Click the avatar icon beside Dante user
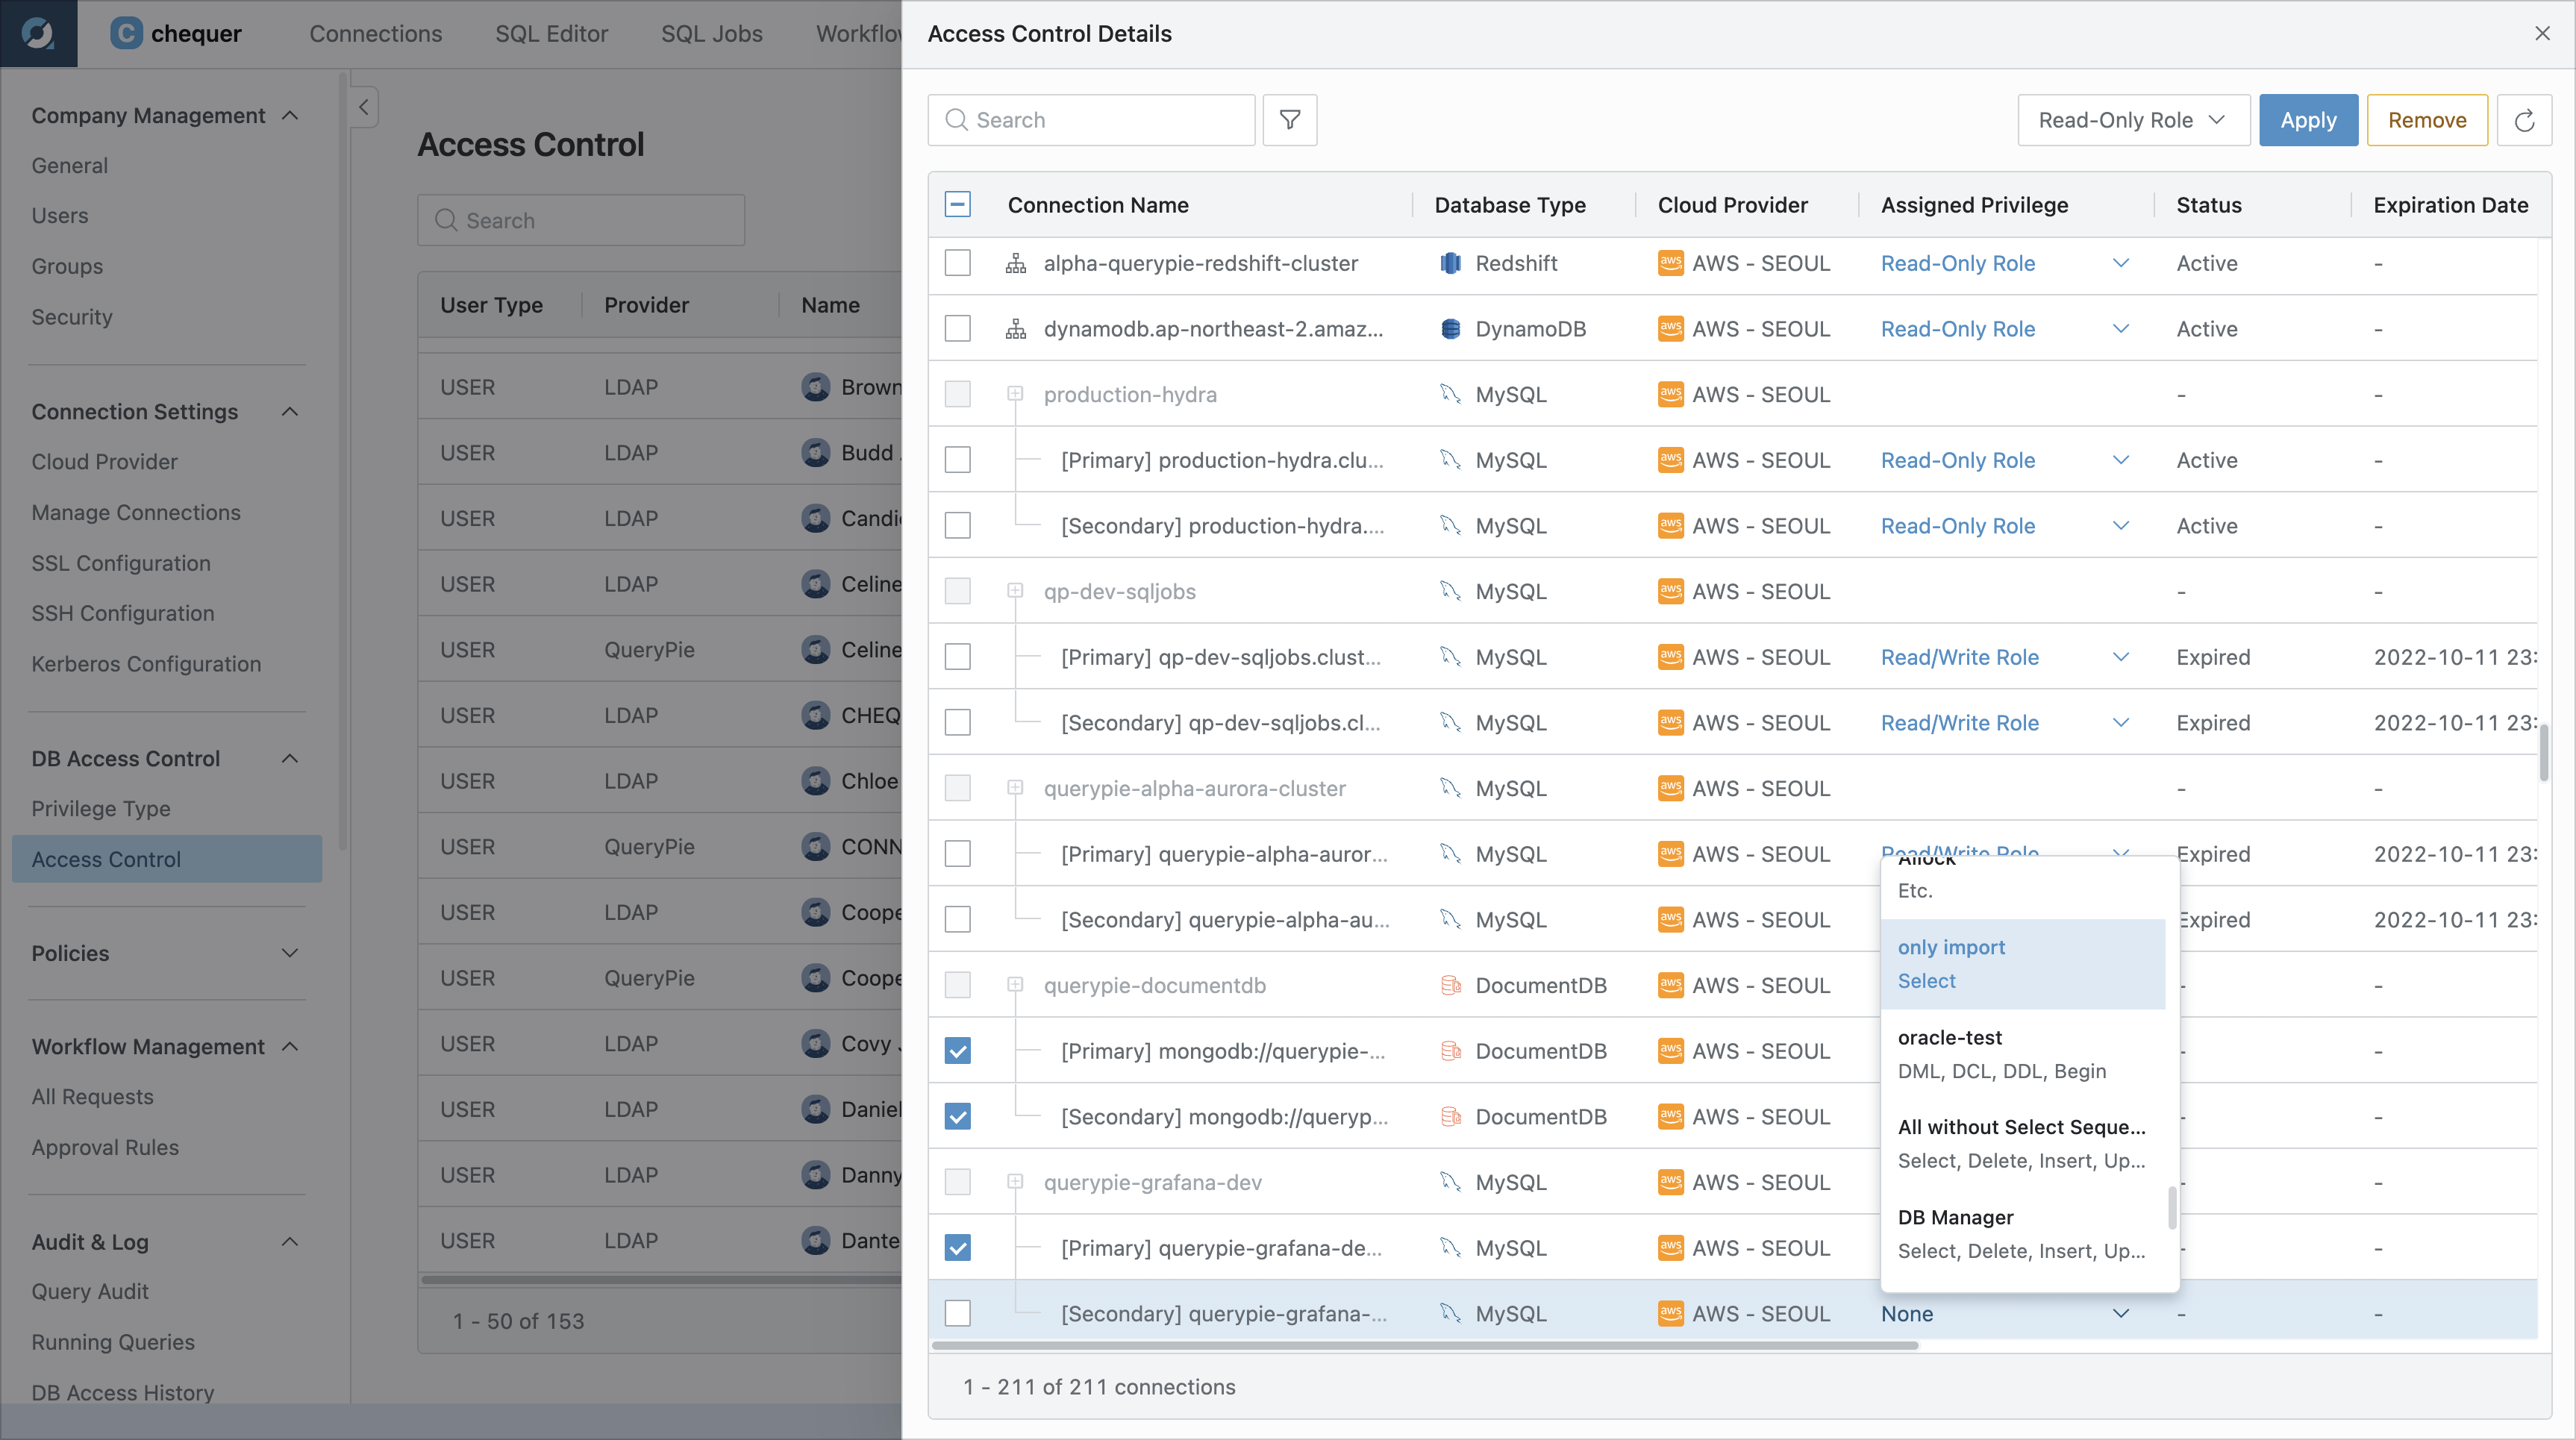Viewport: 2576px width, 1440px height. pos(816,1240)
